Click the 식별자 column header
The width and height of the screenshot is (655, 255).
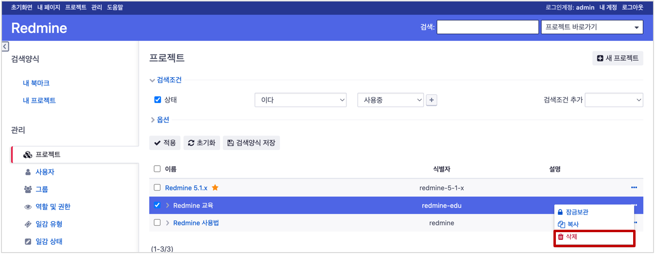tap(442, 169)
